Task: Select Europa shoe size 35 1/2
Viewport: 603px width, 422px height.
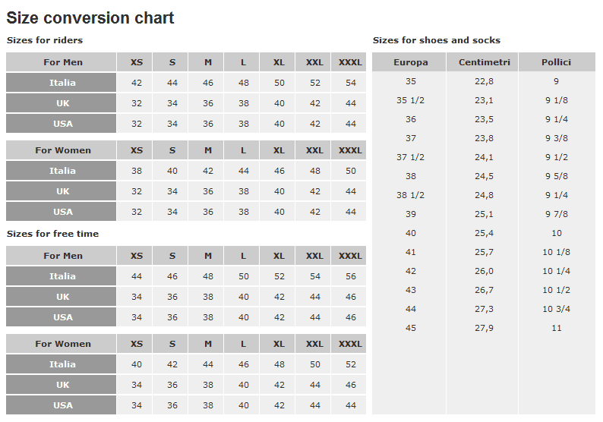Action: click(410, 100)
